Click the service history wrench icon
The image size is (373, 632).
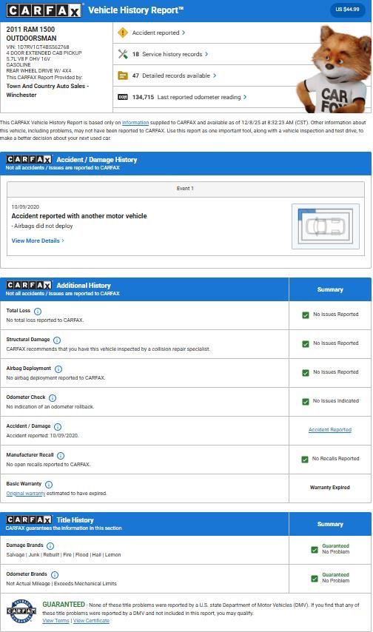123,54
